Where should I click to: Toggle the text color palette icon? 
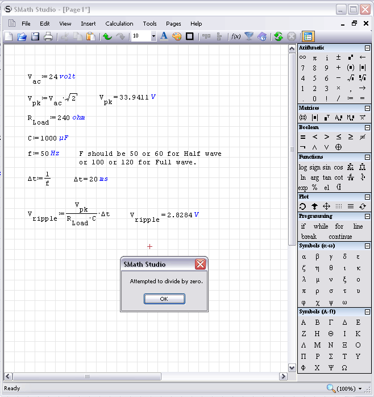177,36
